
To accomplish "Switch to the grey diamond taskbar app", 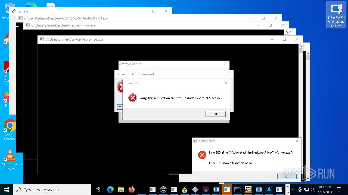I will [x=195, y=190].
